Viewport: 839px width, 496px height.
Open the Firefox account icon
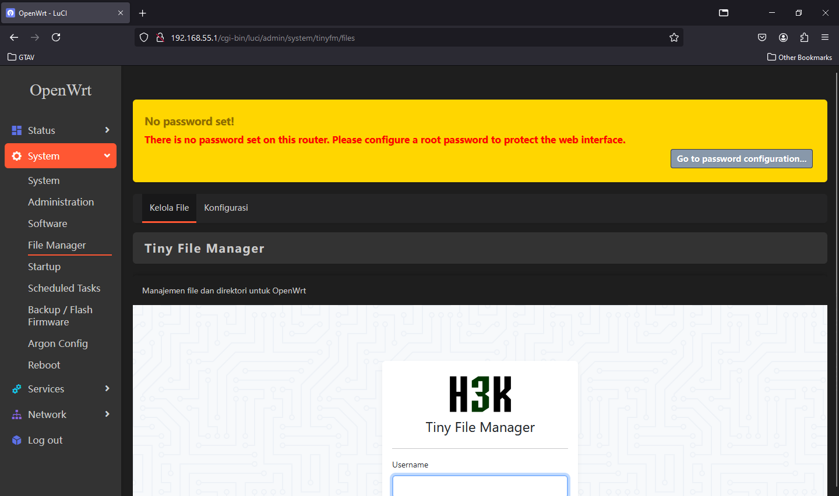[x=783, y=37]
